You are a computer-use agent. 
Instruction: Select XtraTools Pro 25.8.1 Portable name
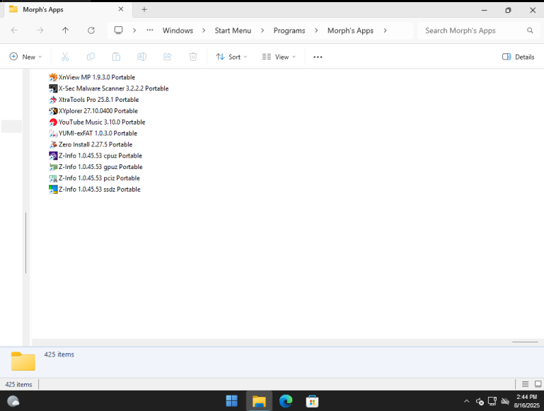pos(98,100)
